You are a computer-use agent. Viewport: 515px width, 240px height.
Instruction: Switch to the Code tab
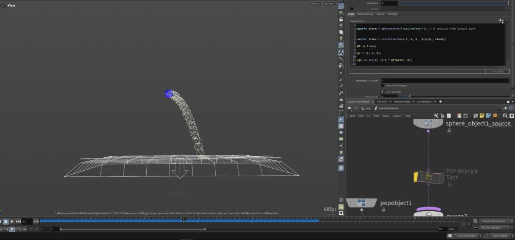click(351, 14)
